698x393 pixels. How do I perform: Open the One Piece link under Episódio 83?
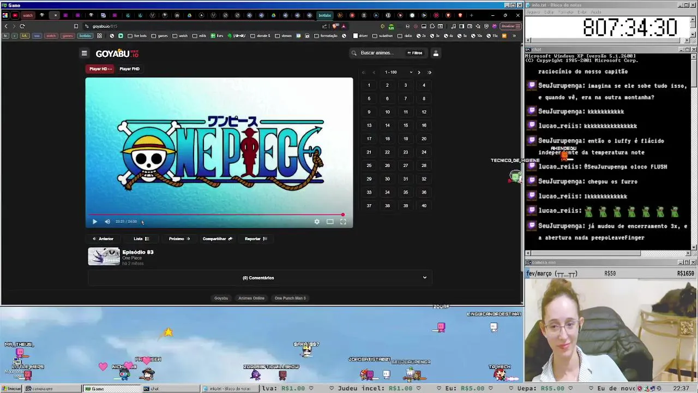(132, 258)
